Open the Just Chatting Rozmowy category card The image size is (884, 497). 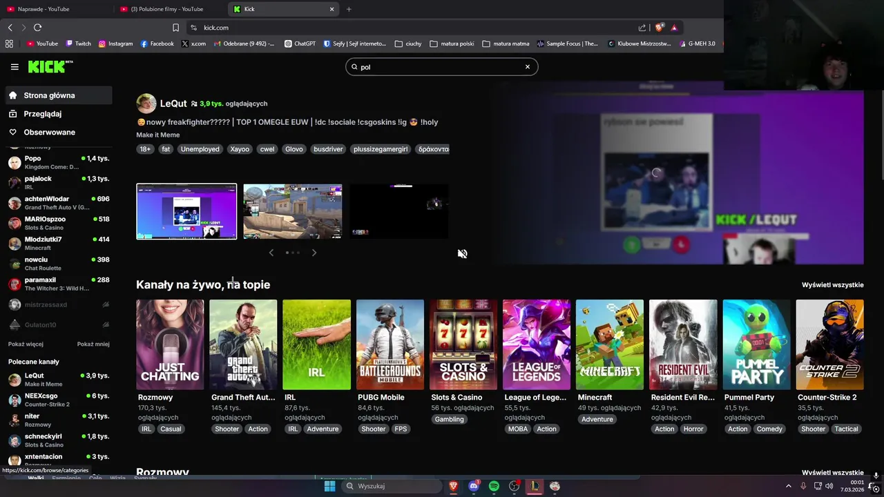click(x=170, y=344)
